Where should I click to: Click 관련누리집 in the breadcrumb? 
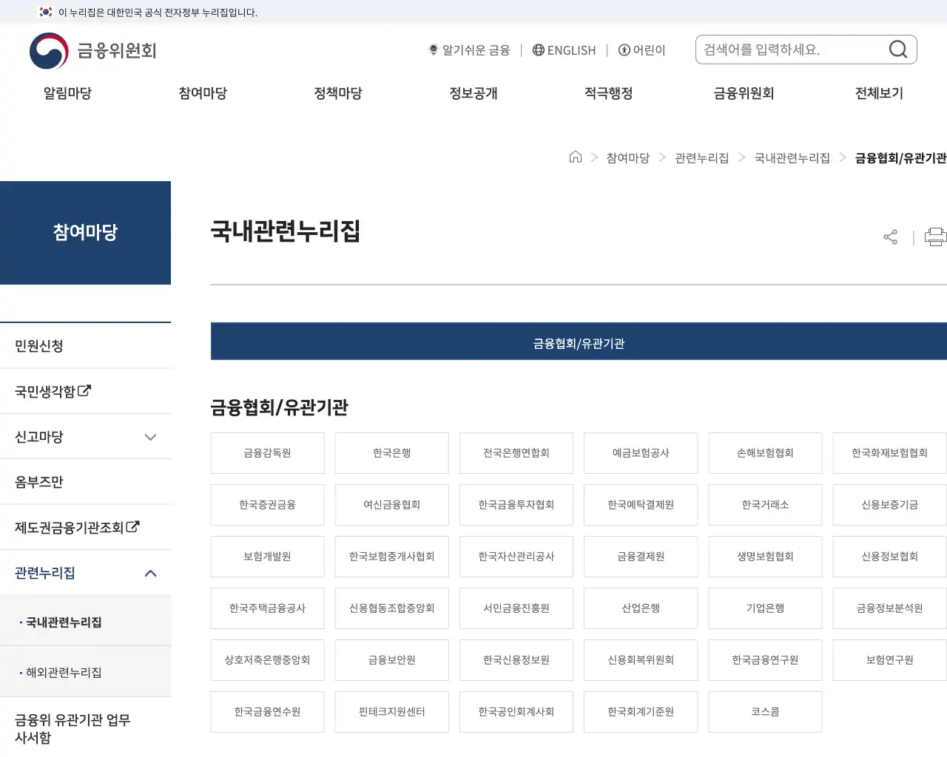point(701,157)
